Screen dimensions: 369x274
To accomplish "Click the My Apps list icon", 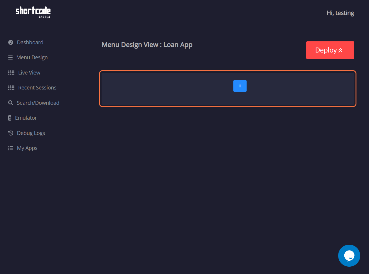I will (11, 148).
